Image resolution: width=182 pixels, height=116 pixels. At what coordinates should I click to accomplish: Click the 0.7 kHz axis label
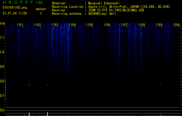click(x=2, y=96)
